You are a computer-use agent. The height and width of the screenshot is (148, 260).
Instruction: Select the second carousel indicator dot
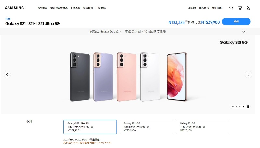(x=236, y=107)
